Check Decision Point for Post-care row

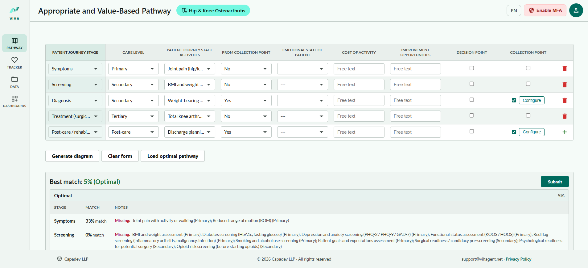tap(471, 131)
